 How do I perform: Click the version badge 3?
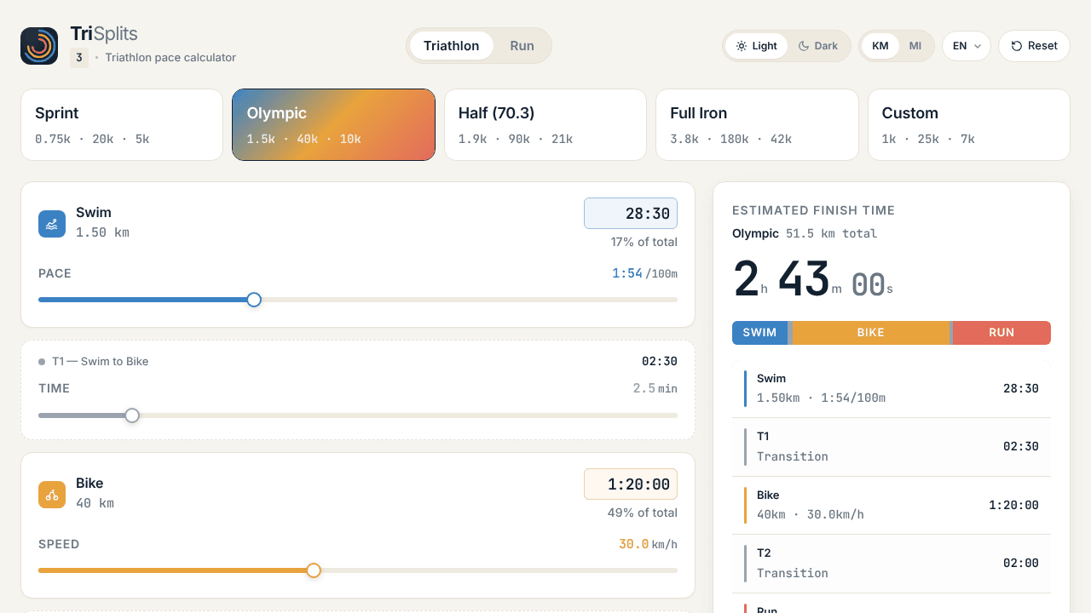[79, 58]
